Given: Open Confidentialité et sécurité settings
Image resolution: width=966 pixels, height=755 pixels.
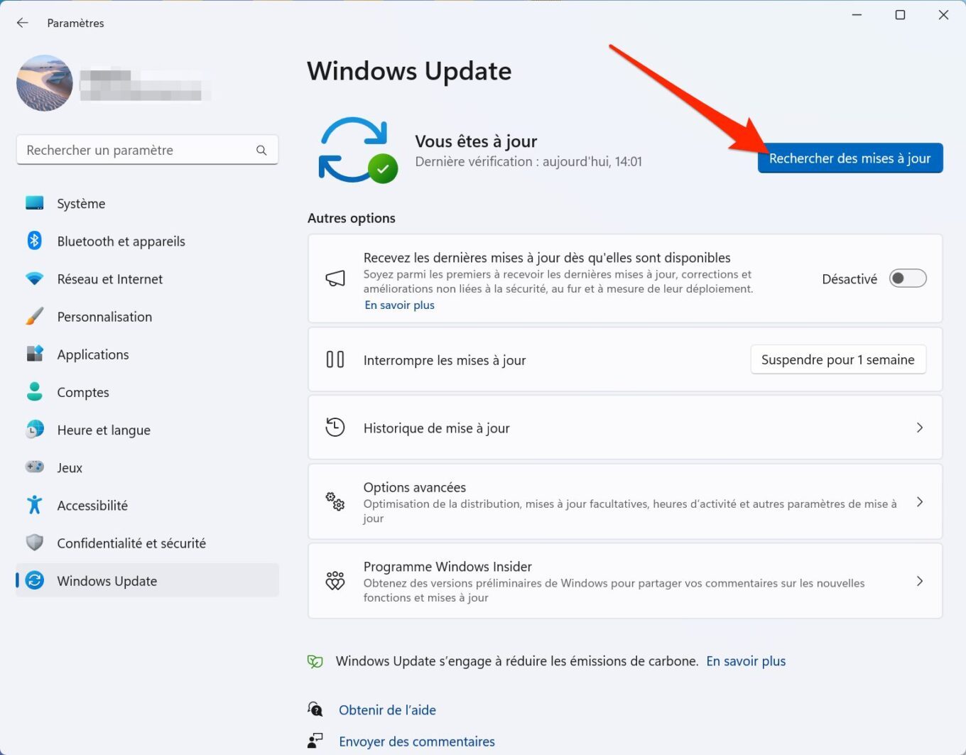Looking at the screenshot, I should point(147,543).
